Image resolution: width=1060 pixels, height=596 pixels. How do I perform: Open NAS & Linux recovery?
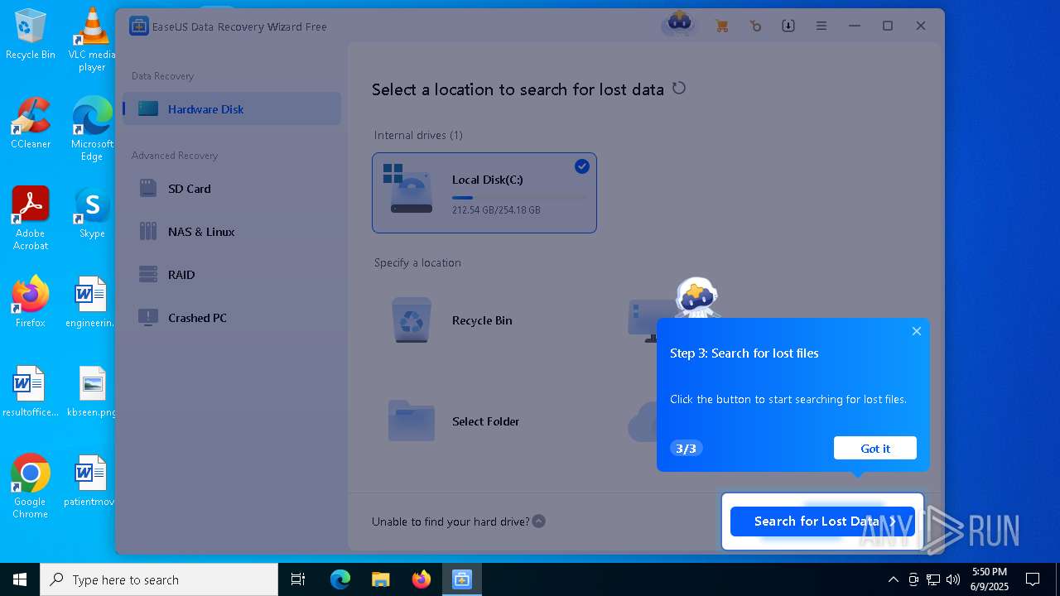coord(232,232)
